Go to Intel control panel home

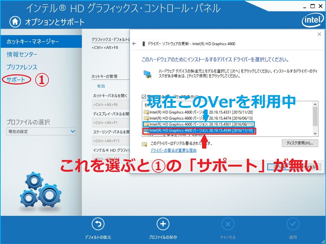15,22
